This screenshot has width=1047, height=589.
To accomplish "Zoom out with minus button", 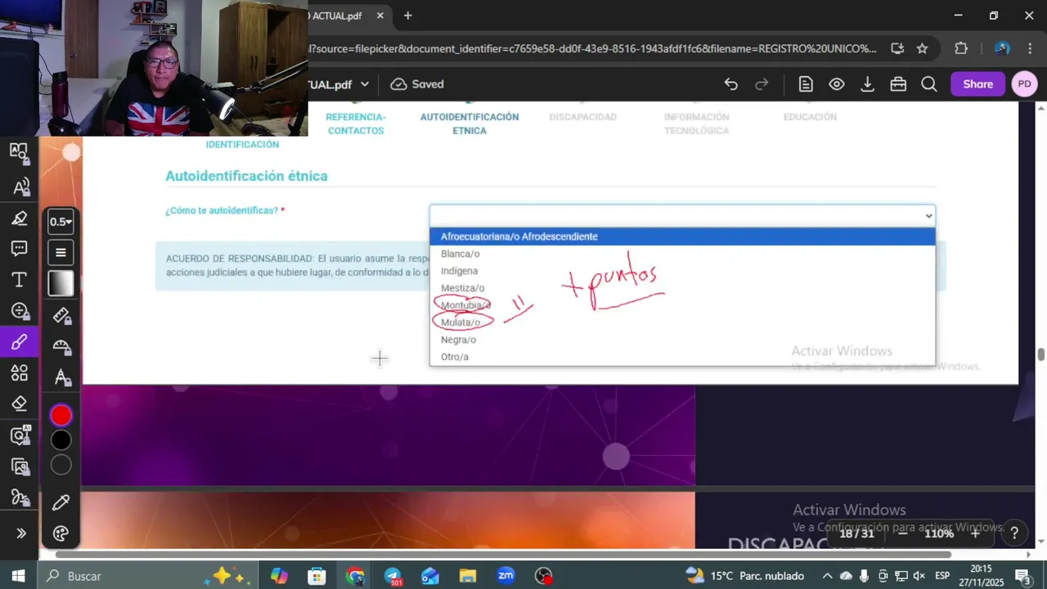I will [903, 533].
